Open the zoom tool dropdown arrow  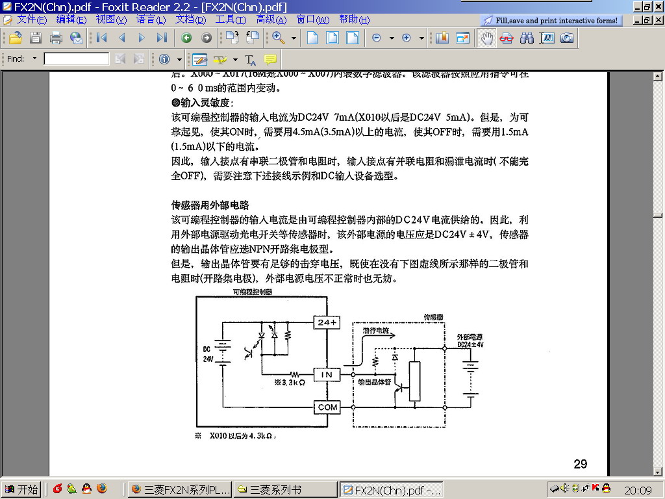pos(294,38)
